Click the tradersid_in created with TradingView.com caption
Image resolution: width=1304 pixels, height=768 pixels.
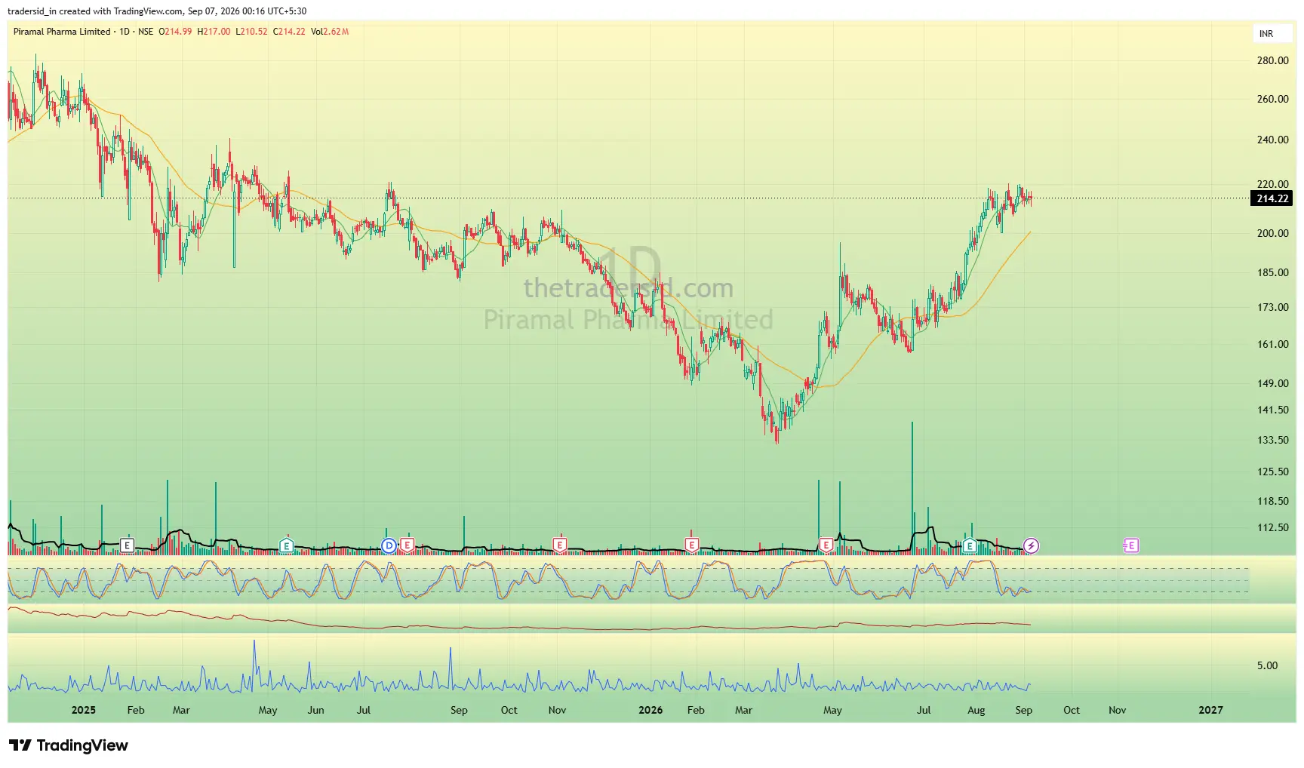[x=157, y=11]
